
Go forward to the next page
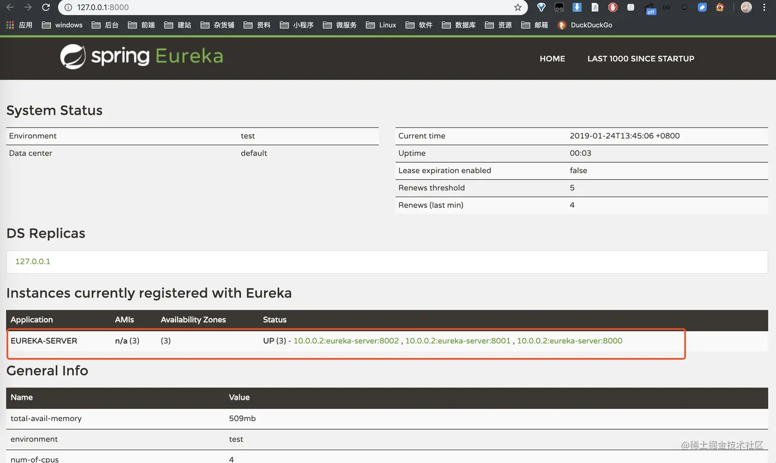click(28, 7)
